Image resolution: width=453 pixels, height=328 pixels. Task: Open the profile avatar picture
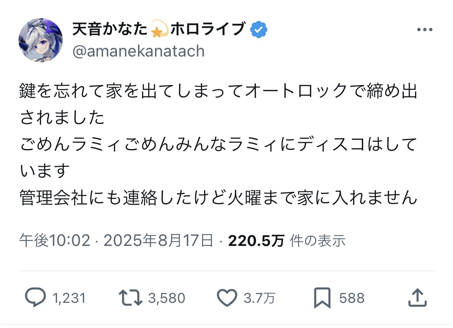click(x=41, y=40)
